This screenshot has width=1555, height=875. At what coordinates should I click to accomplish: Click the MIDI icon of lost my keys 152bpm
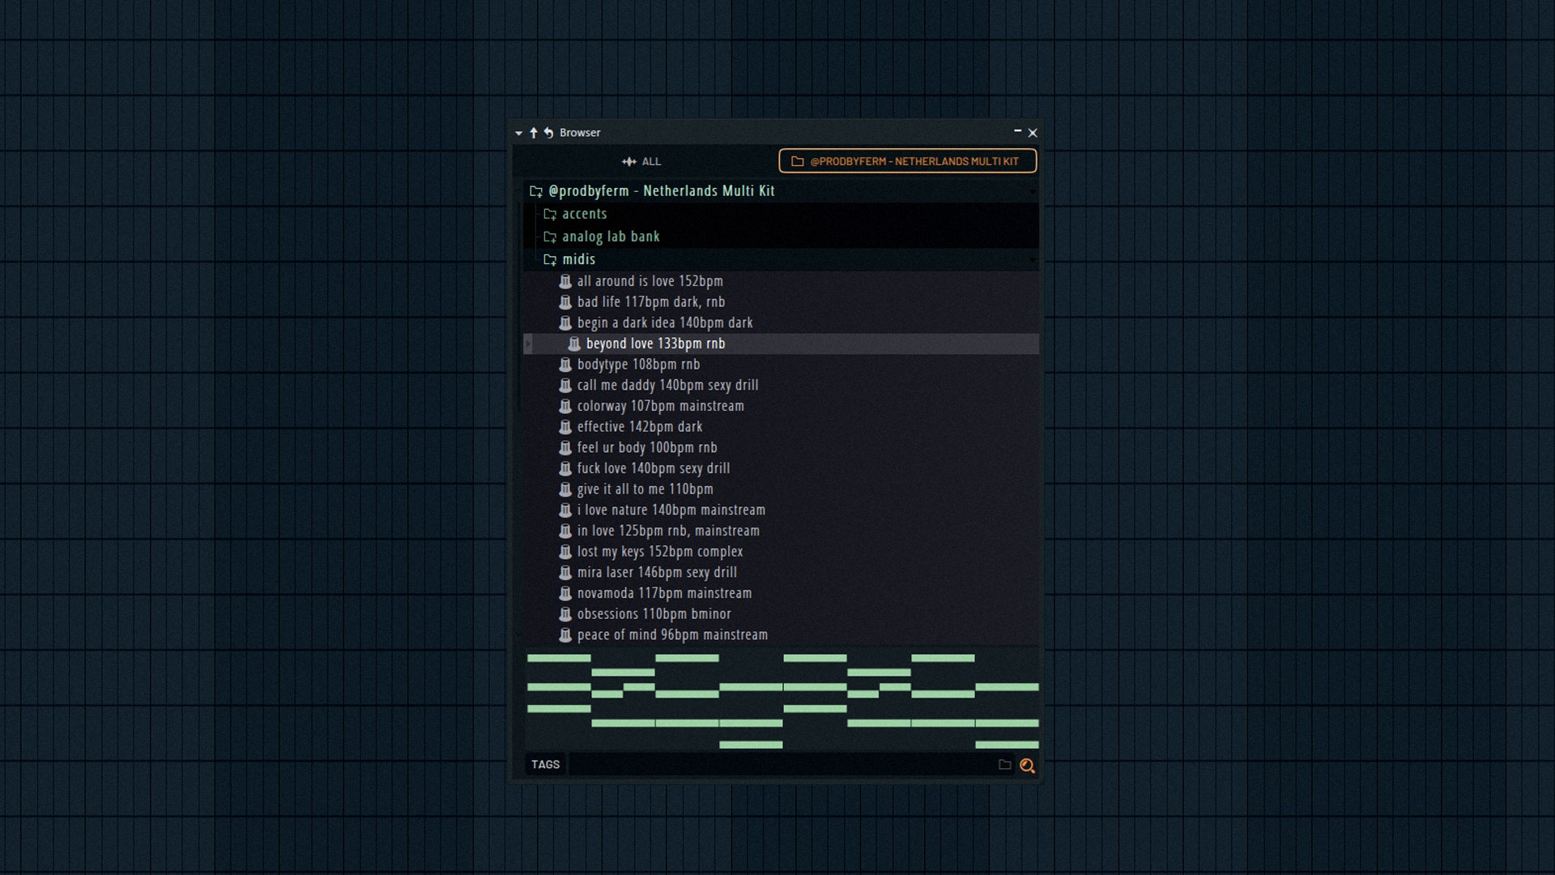pos(565,552)
